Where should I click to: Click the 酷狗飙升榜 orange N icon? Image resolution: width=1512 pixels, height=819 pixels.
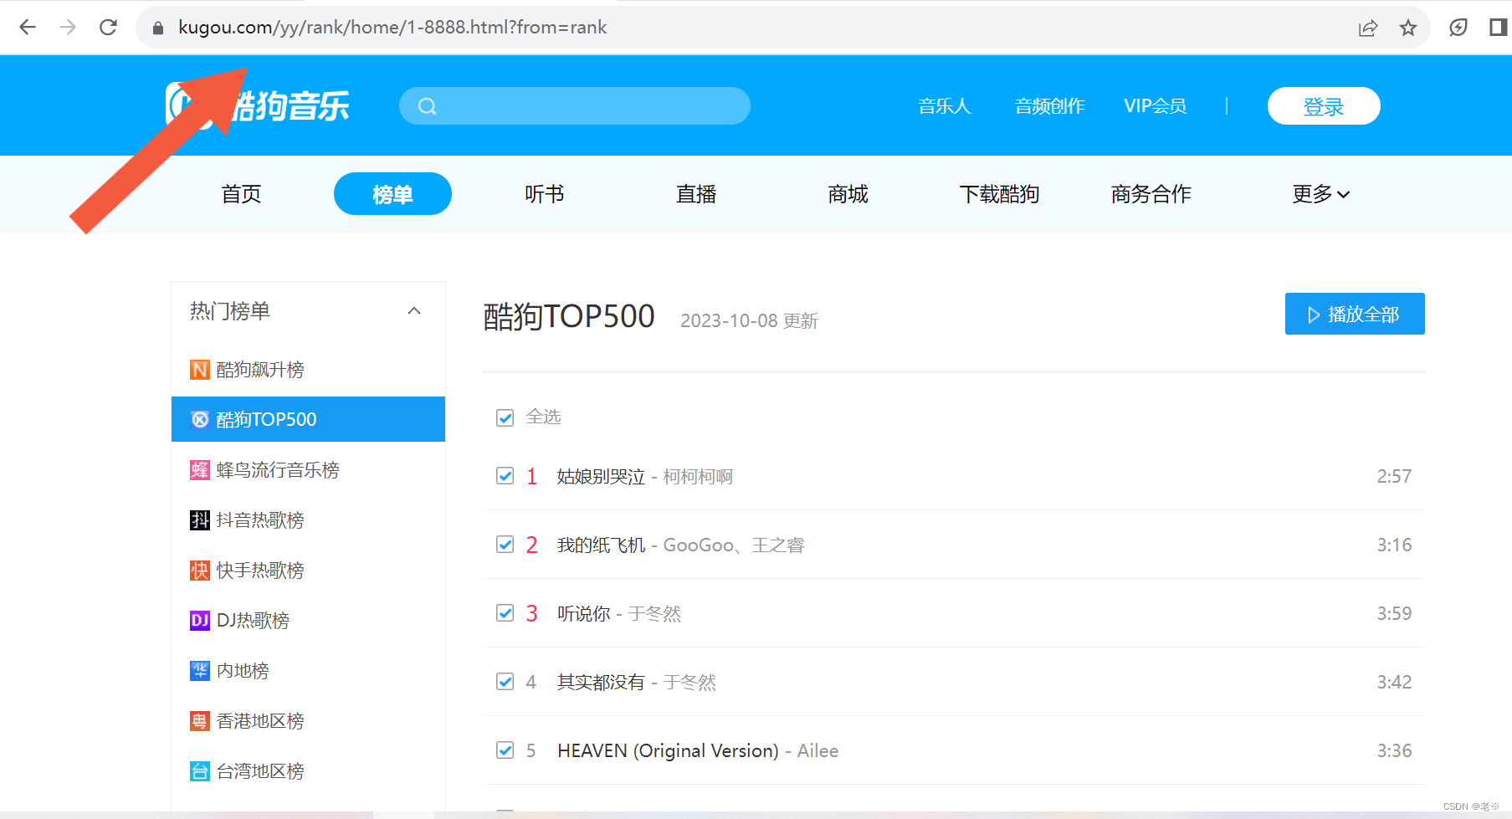pos(200,370)
